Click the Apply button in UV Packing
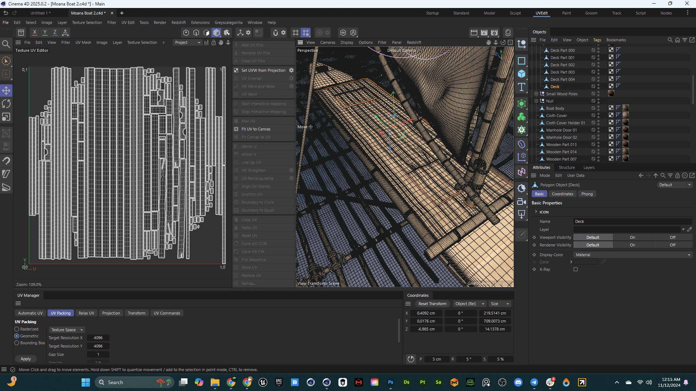The height and width of the screenshot is (391, 696). click(26, 359)
